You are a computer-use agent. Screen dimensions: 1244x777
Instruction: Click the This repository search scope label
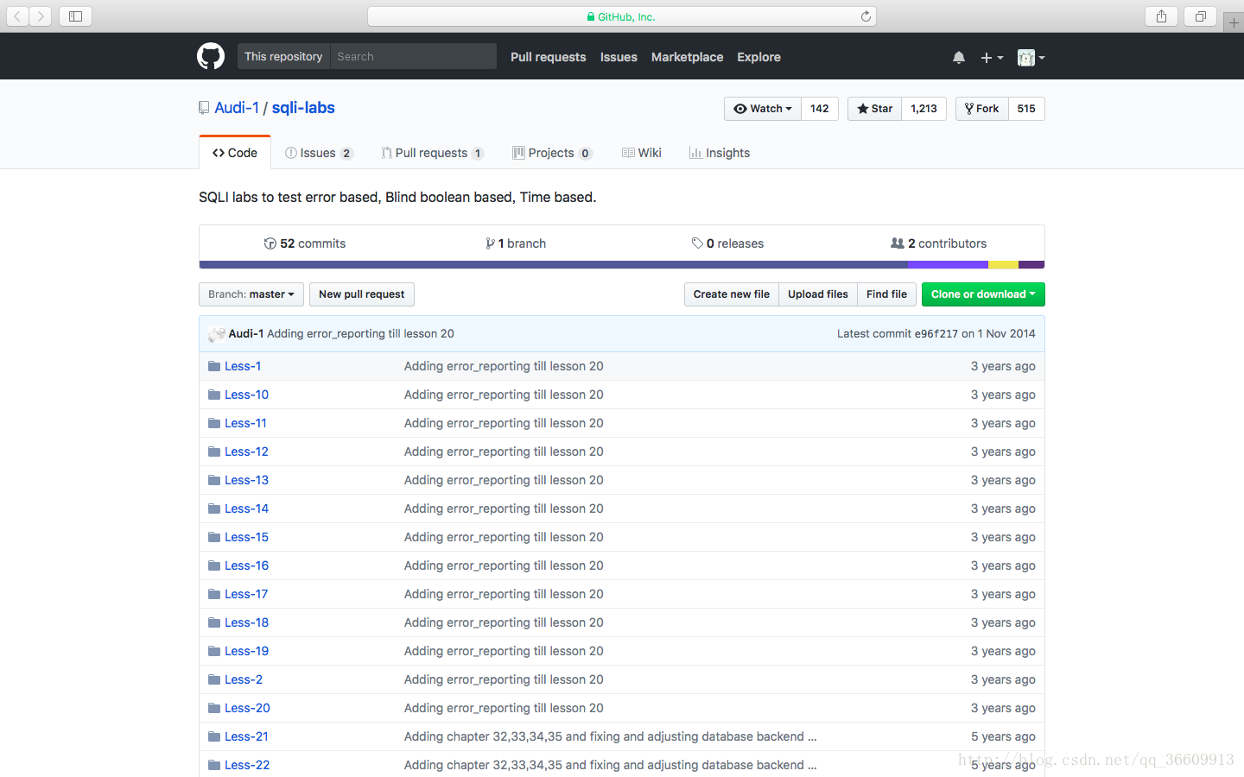283,57
